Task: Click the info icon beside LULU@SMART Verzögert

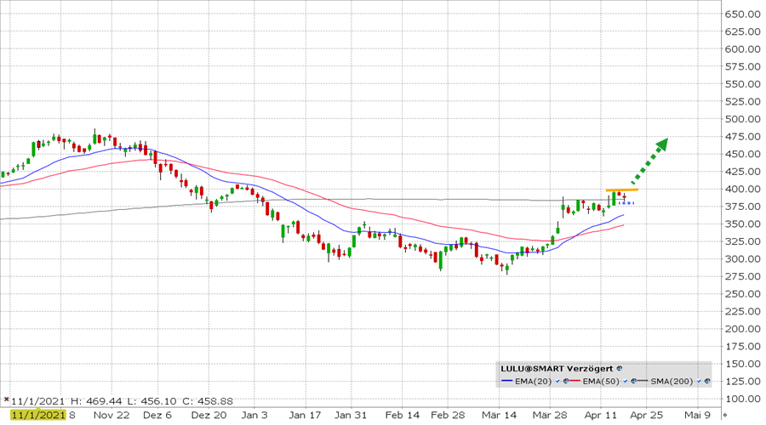Action: [620, 368]
